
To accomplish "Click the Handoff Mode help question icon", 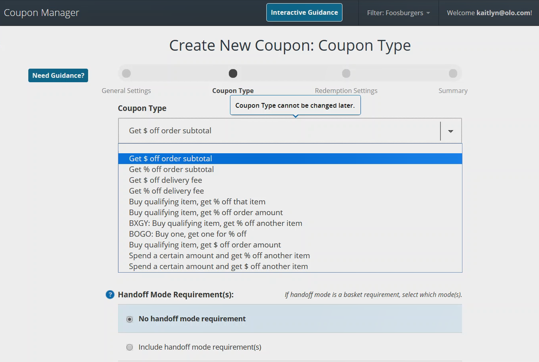I will pyautogui.click(x=110, y=295).
